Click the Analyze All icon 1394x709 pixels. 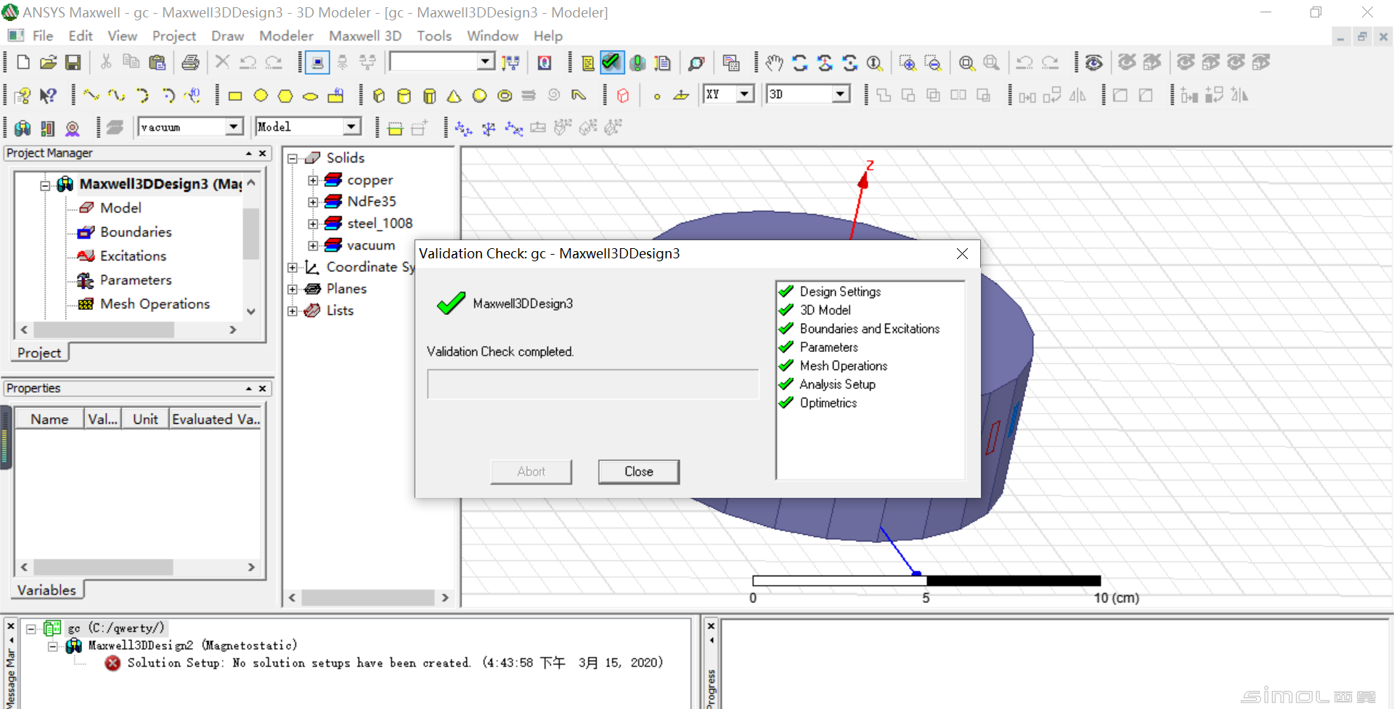pos(637,63)
